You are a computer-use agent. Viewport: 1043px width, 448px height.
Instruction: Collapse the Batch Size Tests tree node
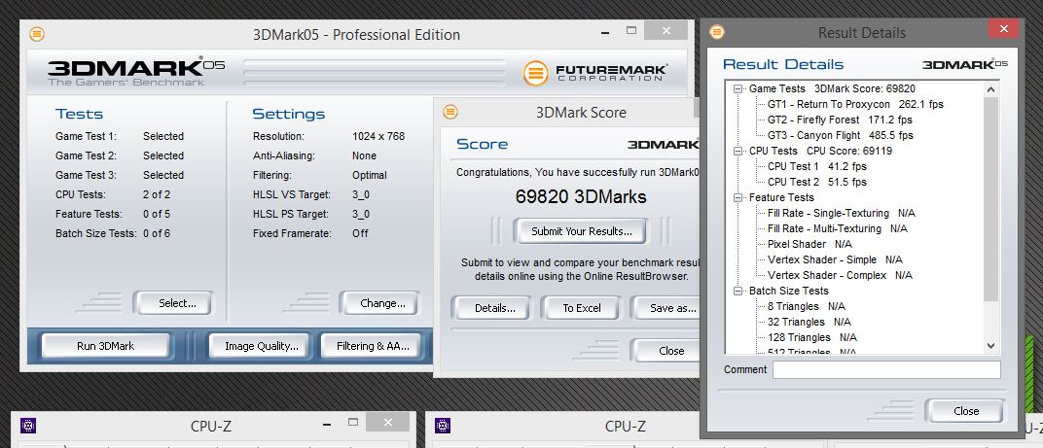click(737, 291)
